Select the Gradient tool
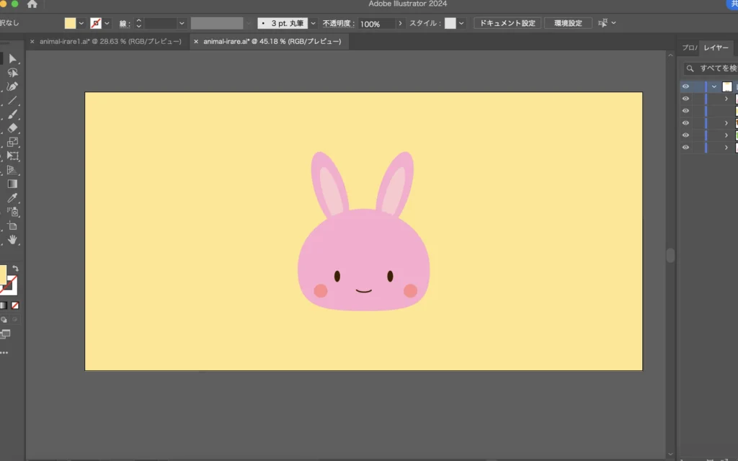Screen dimensions: 738x461 pos(12,184)
